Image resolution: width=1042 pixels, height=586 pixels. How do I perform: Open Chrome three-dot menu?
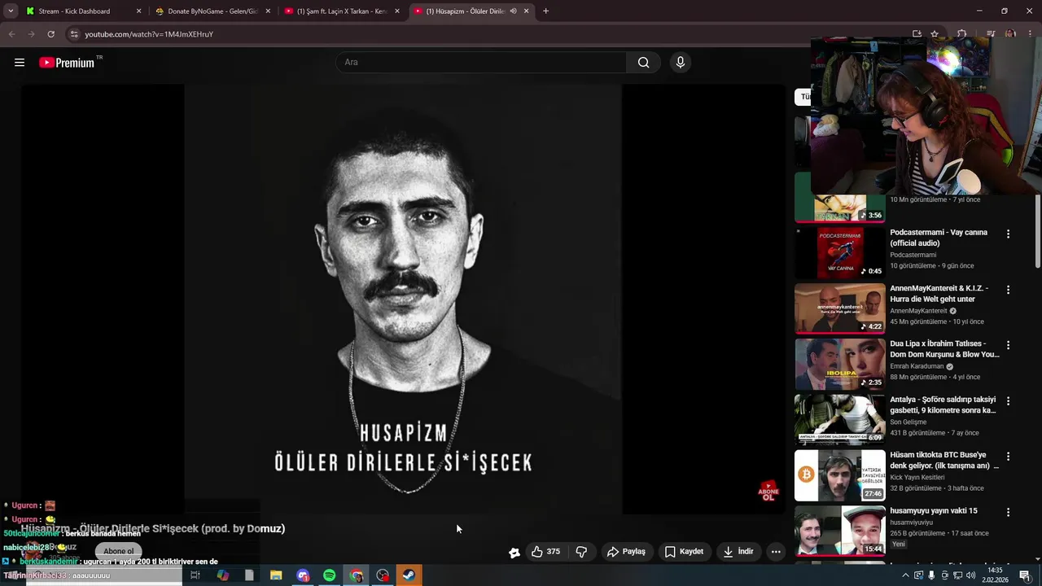pos(1031,34)
